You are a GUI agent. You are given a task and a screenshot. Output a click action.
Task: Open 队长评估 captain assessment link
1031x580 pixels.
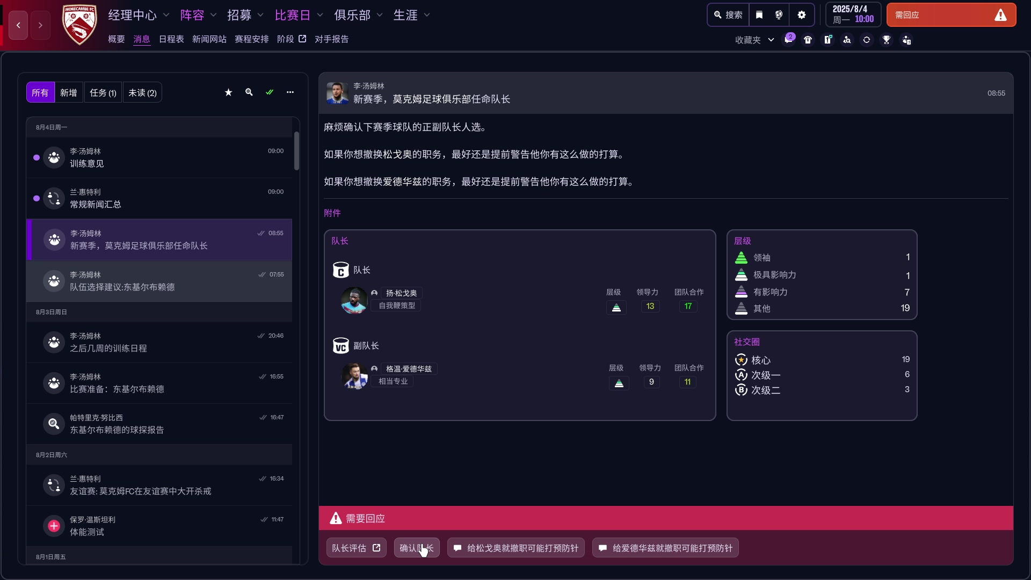click(x=356, y=547)
